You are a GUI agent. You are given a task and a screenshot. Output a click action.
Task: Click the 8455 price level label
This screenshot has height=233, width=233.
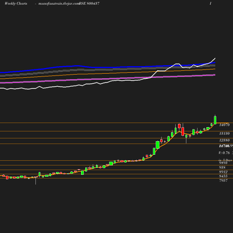223,176
